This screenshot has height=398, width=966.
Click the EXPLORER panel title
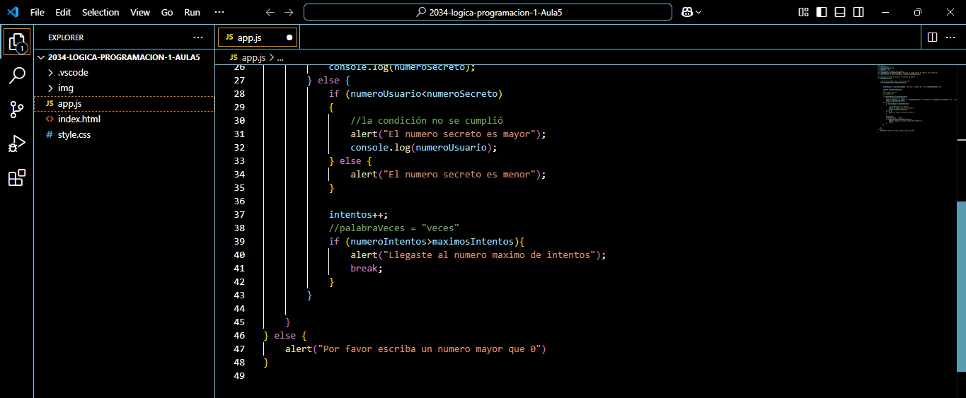point(66,37)
